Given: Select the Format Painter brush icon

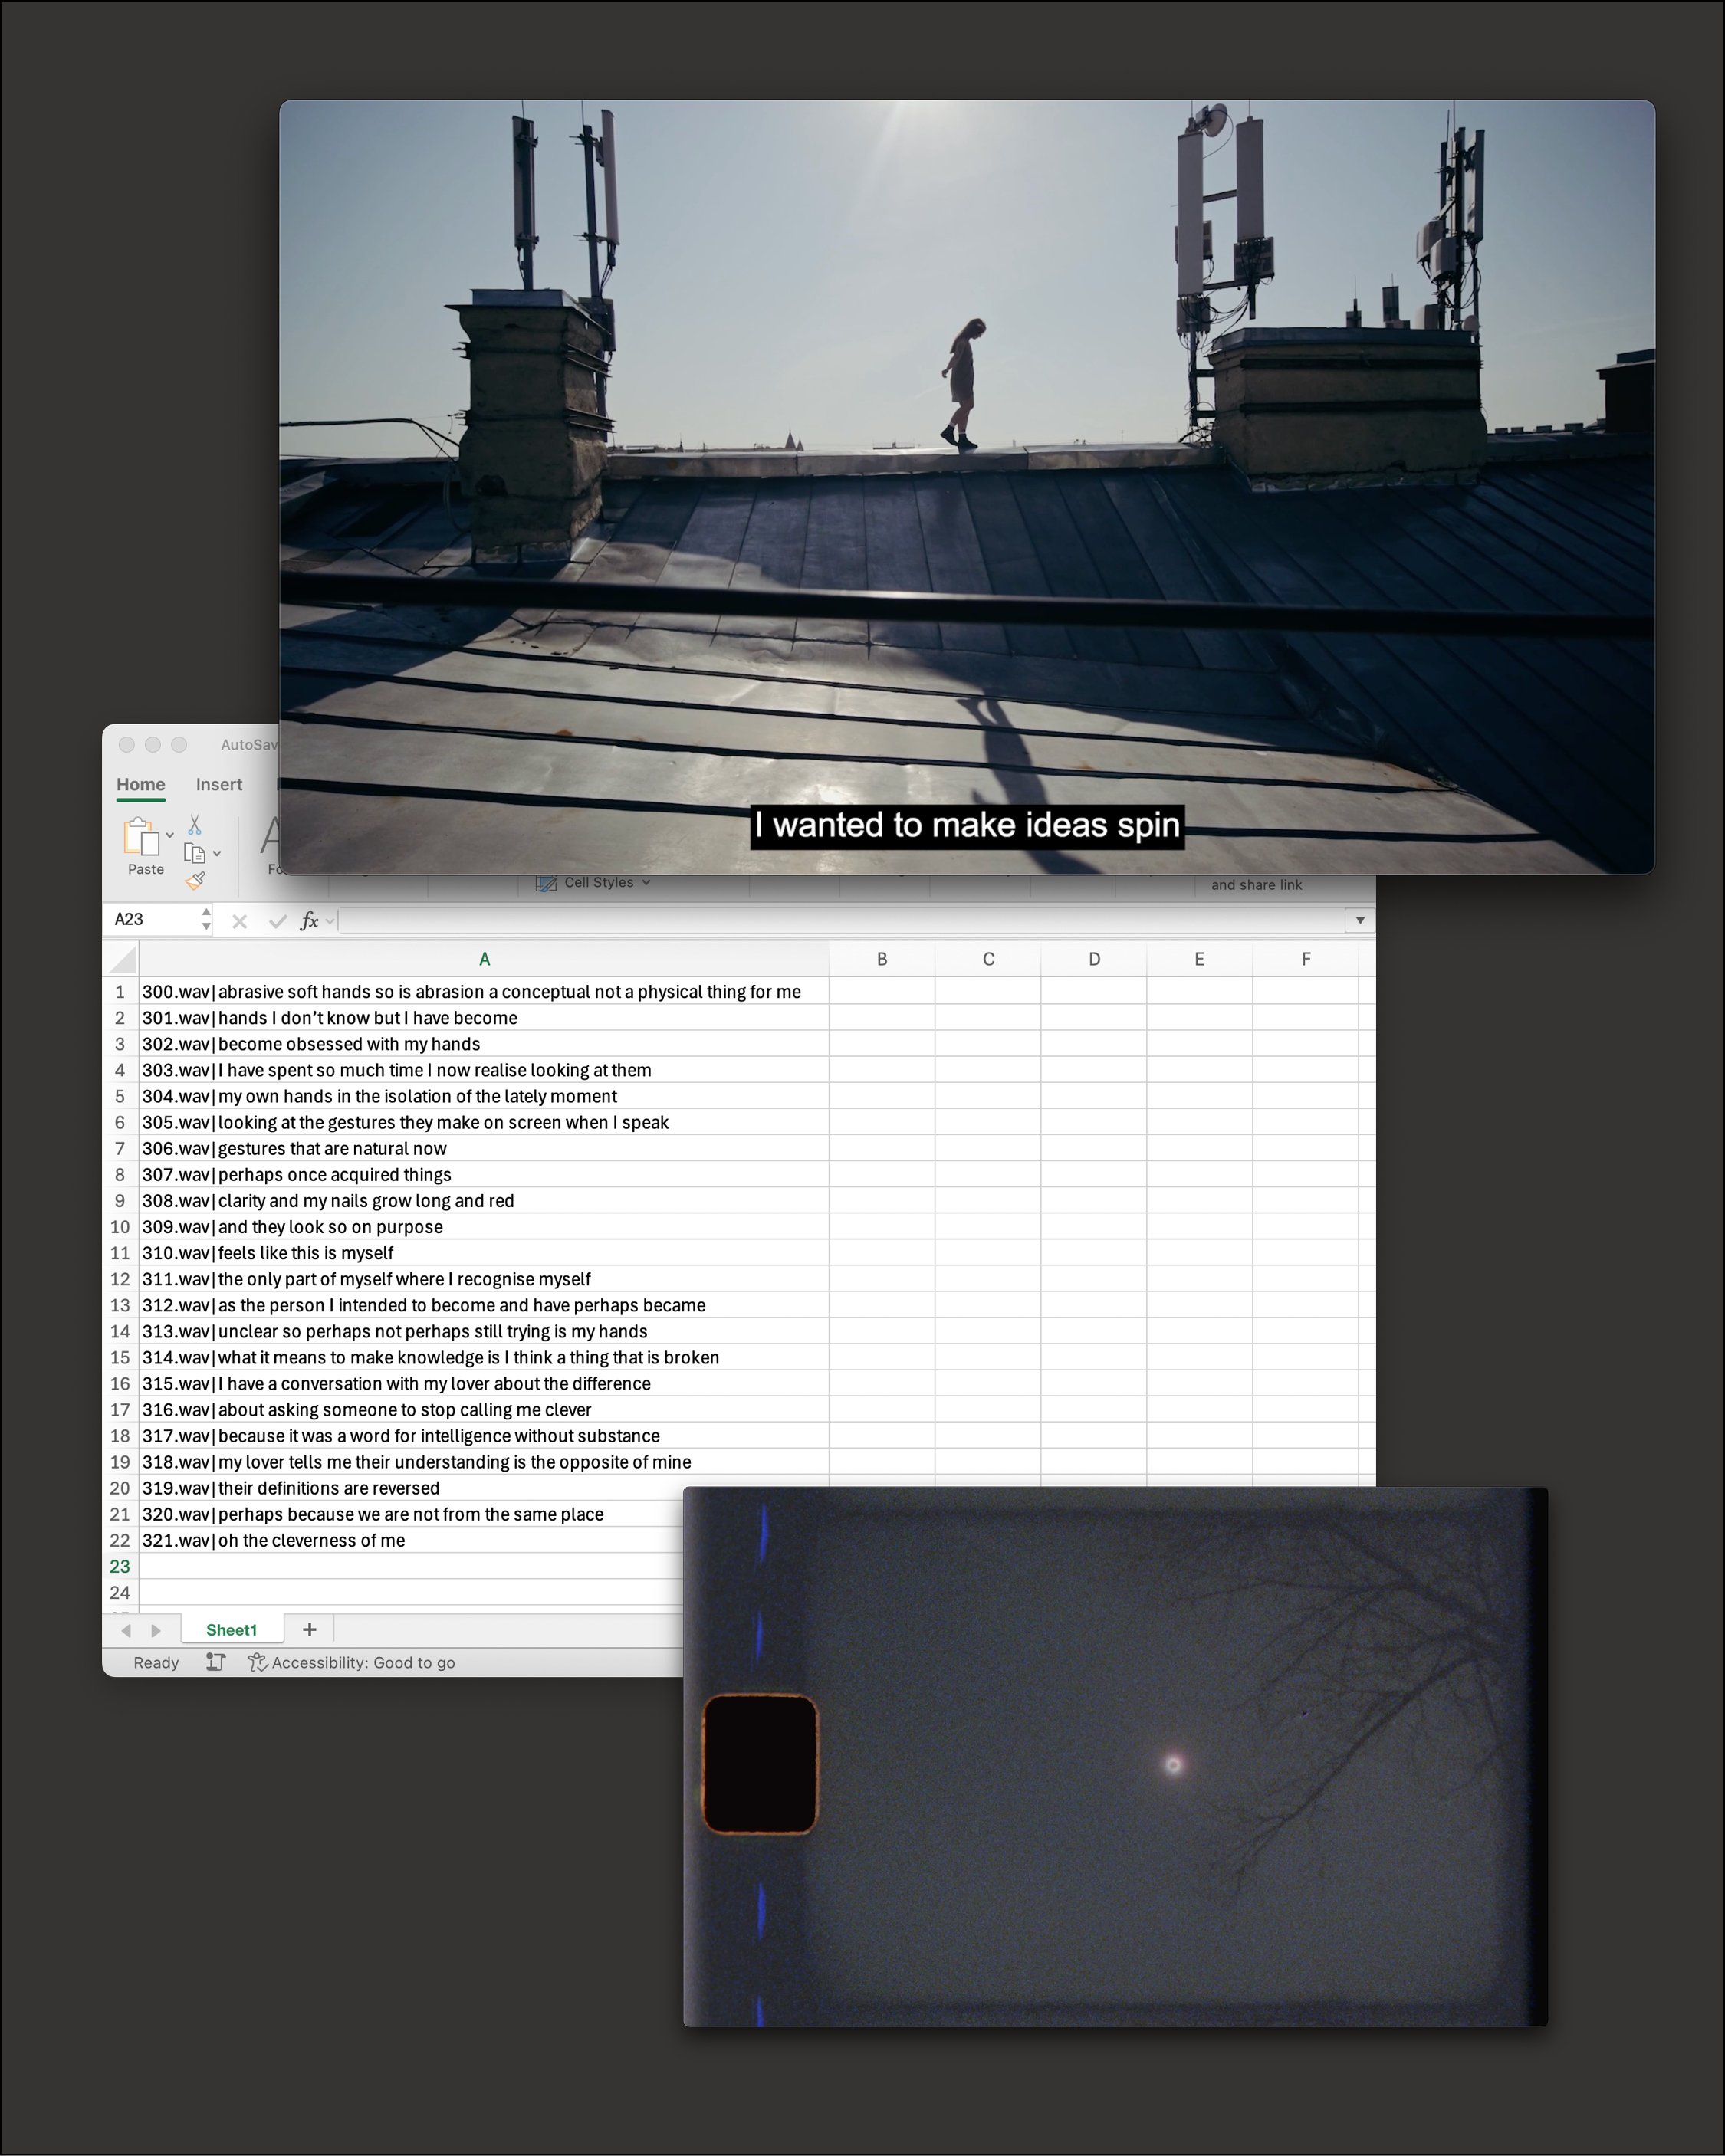Looking at the screenshot, I should click(x=195, y=881).
